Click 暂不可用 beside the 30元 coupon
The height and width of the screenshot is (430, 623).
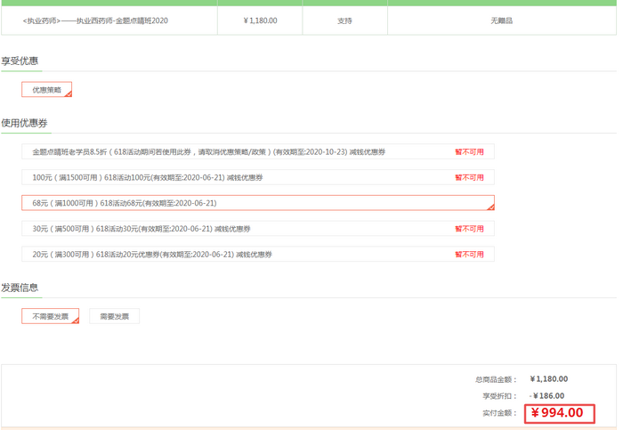(x=469, y=229)
